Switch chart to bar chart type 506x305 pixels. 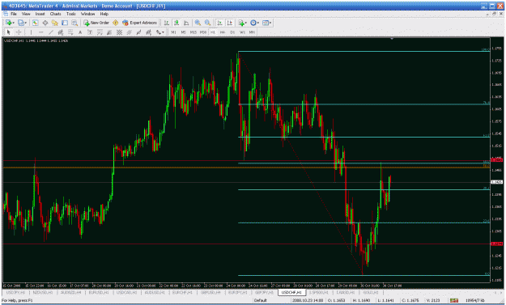167,23
